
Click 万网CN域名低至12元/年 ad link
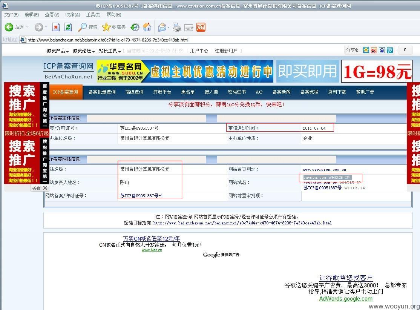point(151,238)
